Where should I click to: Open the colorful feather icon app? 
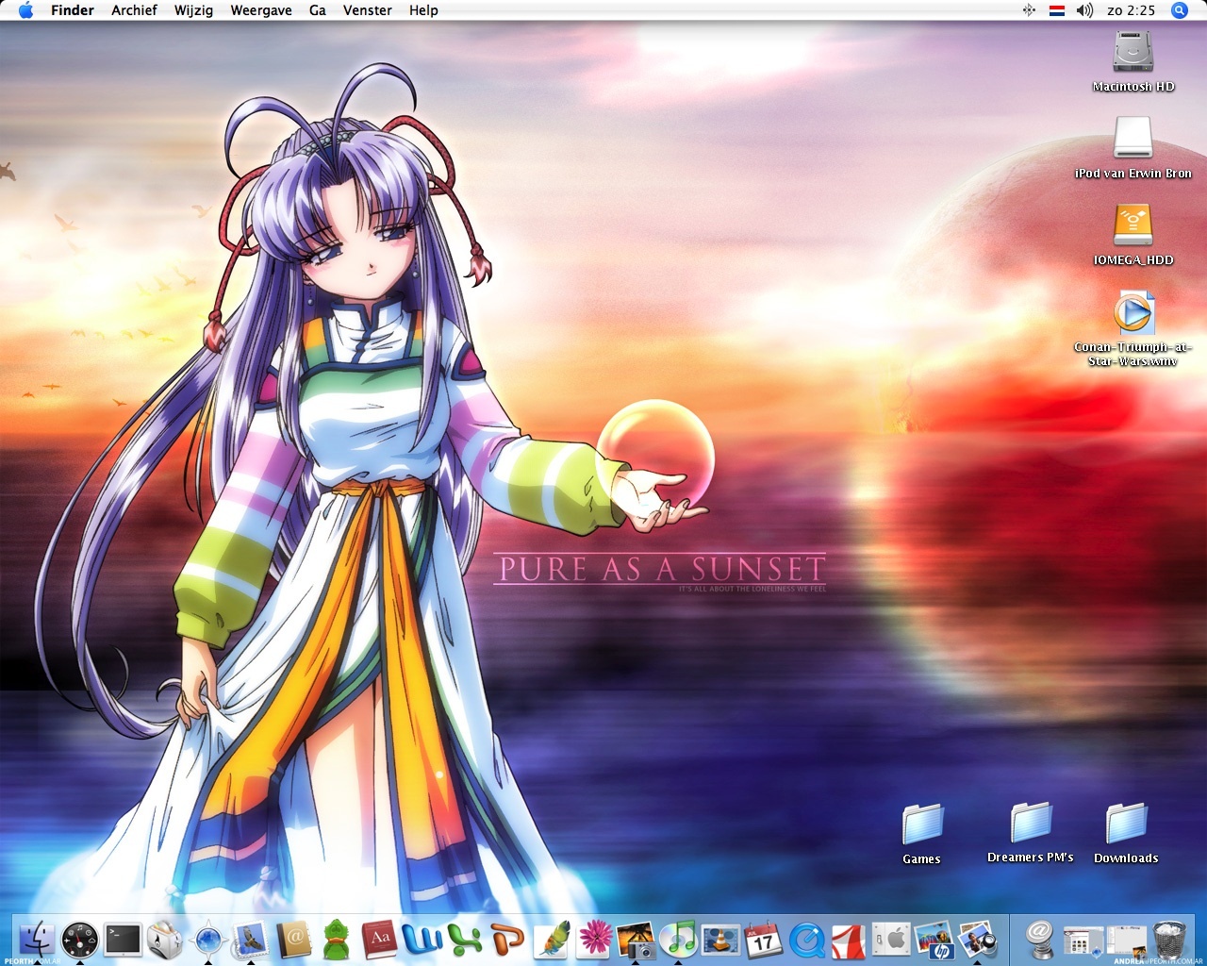click(552, 940)
